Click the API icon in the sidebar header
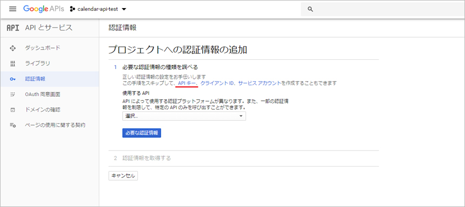465x207 pixels. tap(13, 28)
